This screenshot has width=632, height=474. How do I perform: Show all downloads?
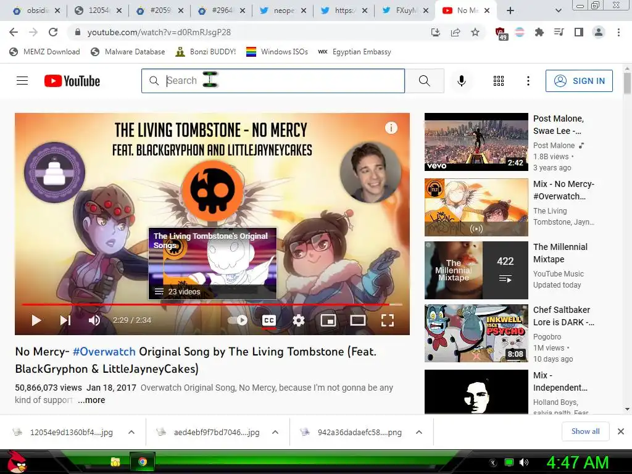585,431
